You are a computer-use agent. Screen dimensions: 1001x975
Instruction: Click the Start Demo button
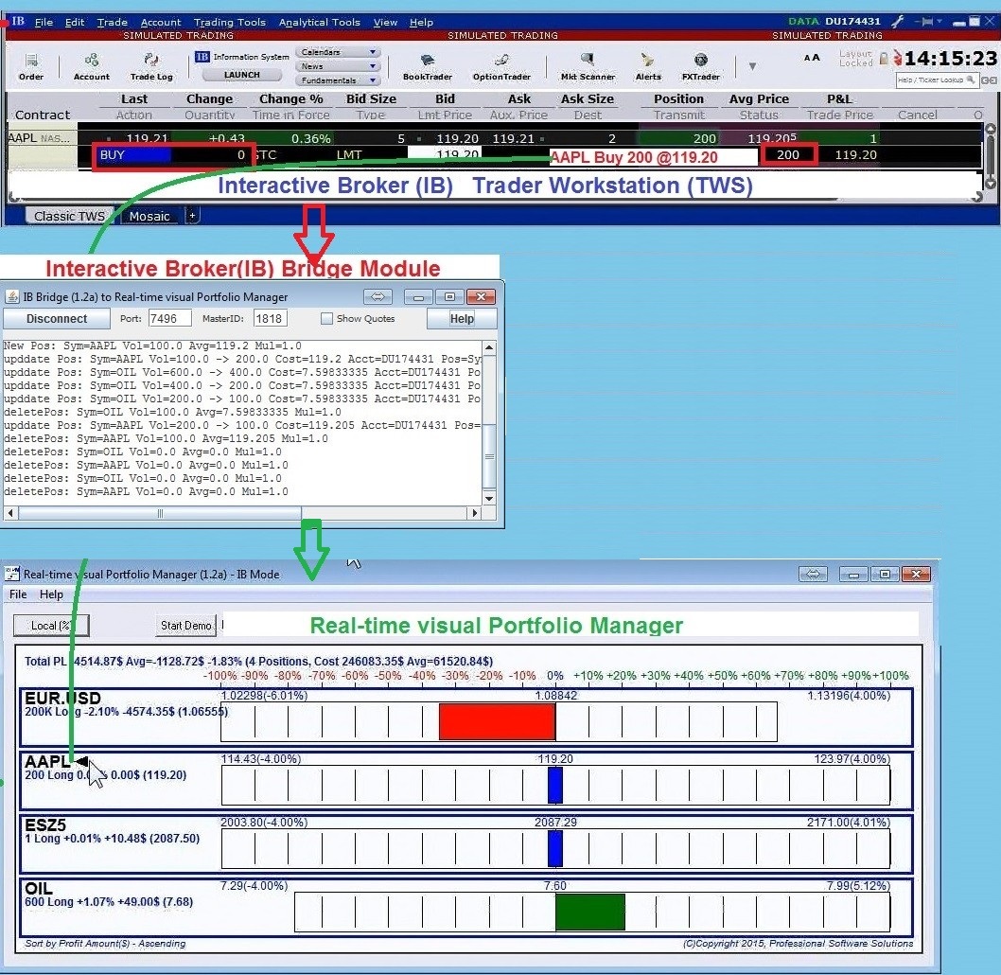click(x=185, y=626)
